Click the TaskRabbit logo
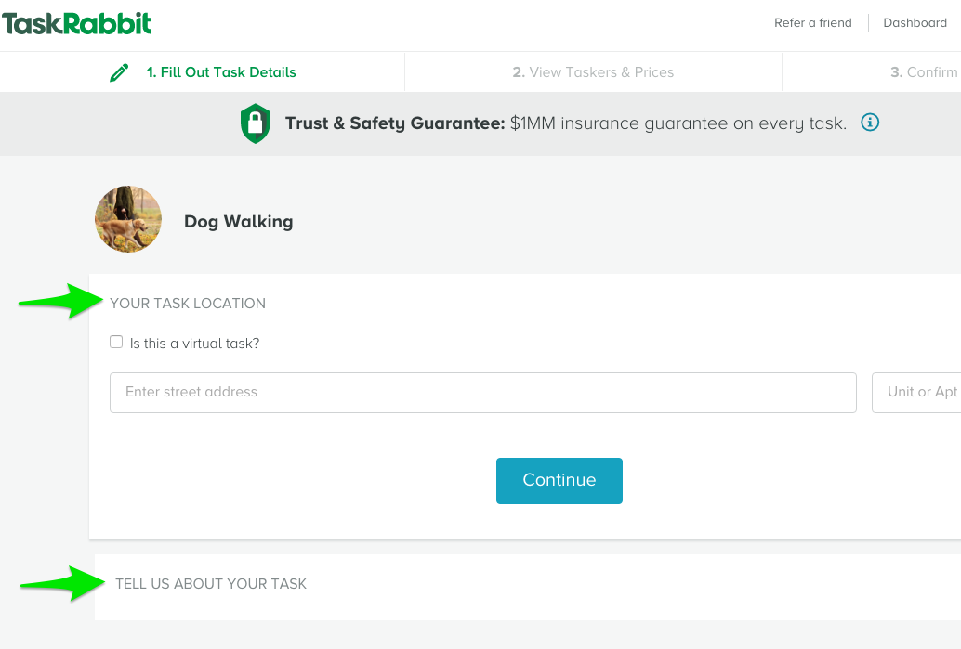Viewport: 961px width, 649px height. (76, 23)
